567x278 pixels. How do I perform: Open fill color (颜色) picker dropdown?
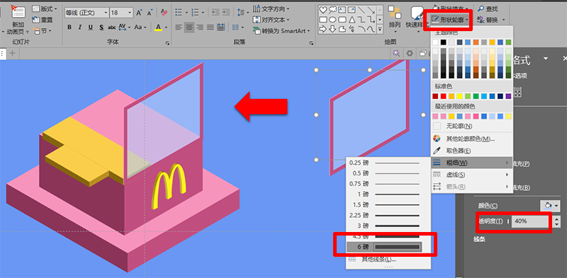pos(550,205)
